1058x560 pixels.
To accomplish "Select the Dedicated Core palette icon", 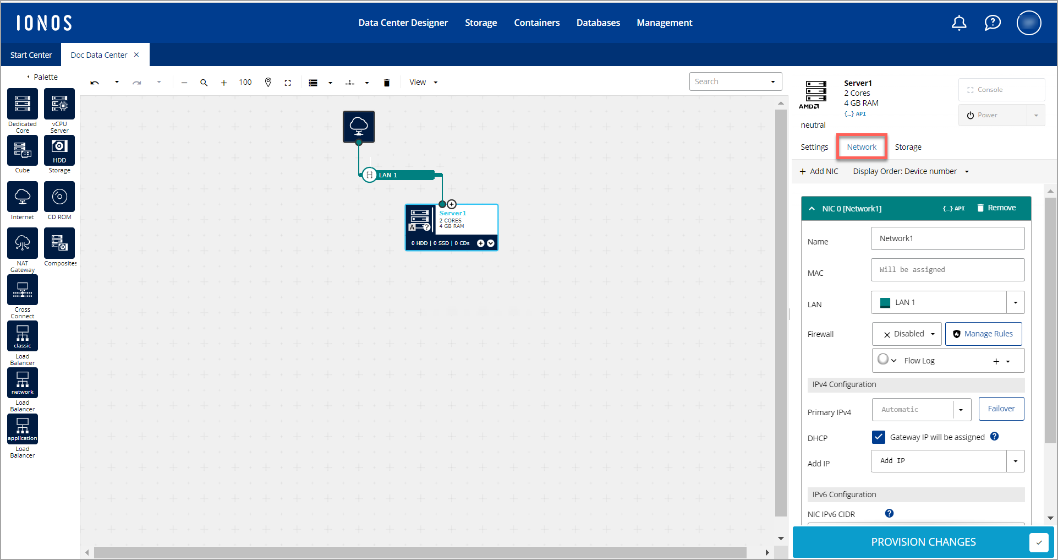I will coord(23,104).
